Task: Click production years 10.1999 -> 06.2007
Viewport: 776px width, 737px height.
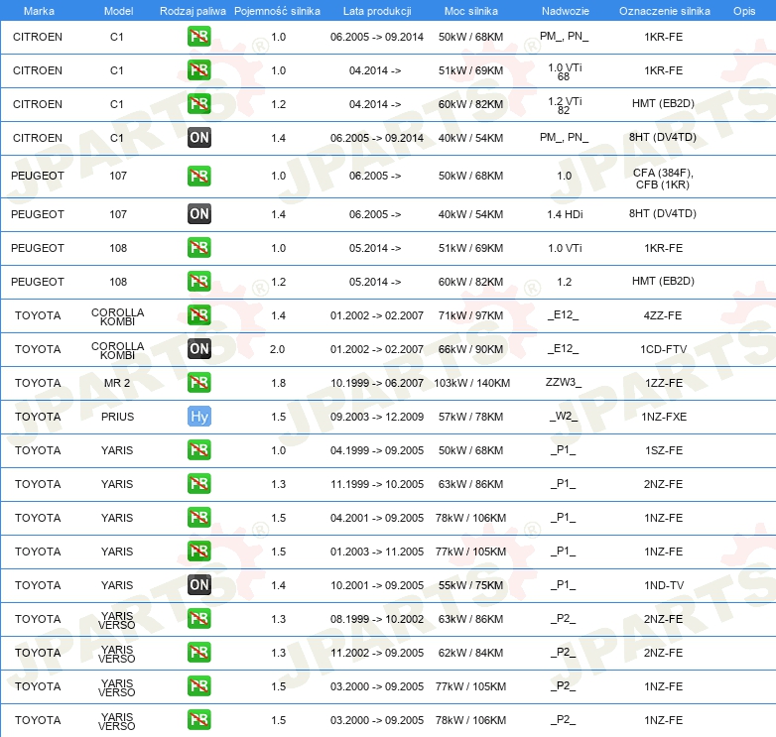Action: pos(377,383)
